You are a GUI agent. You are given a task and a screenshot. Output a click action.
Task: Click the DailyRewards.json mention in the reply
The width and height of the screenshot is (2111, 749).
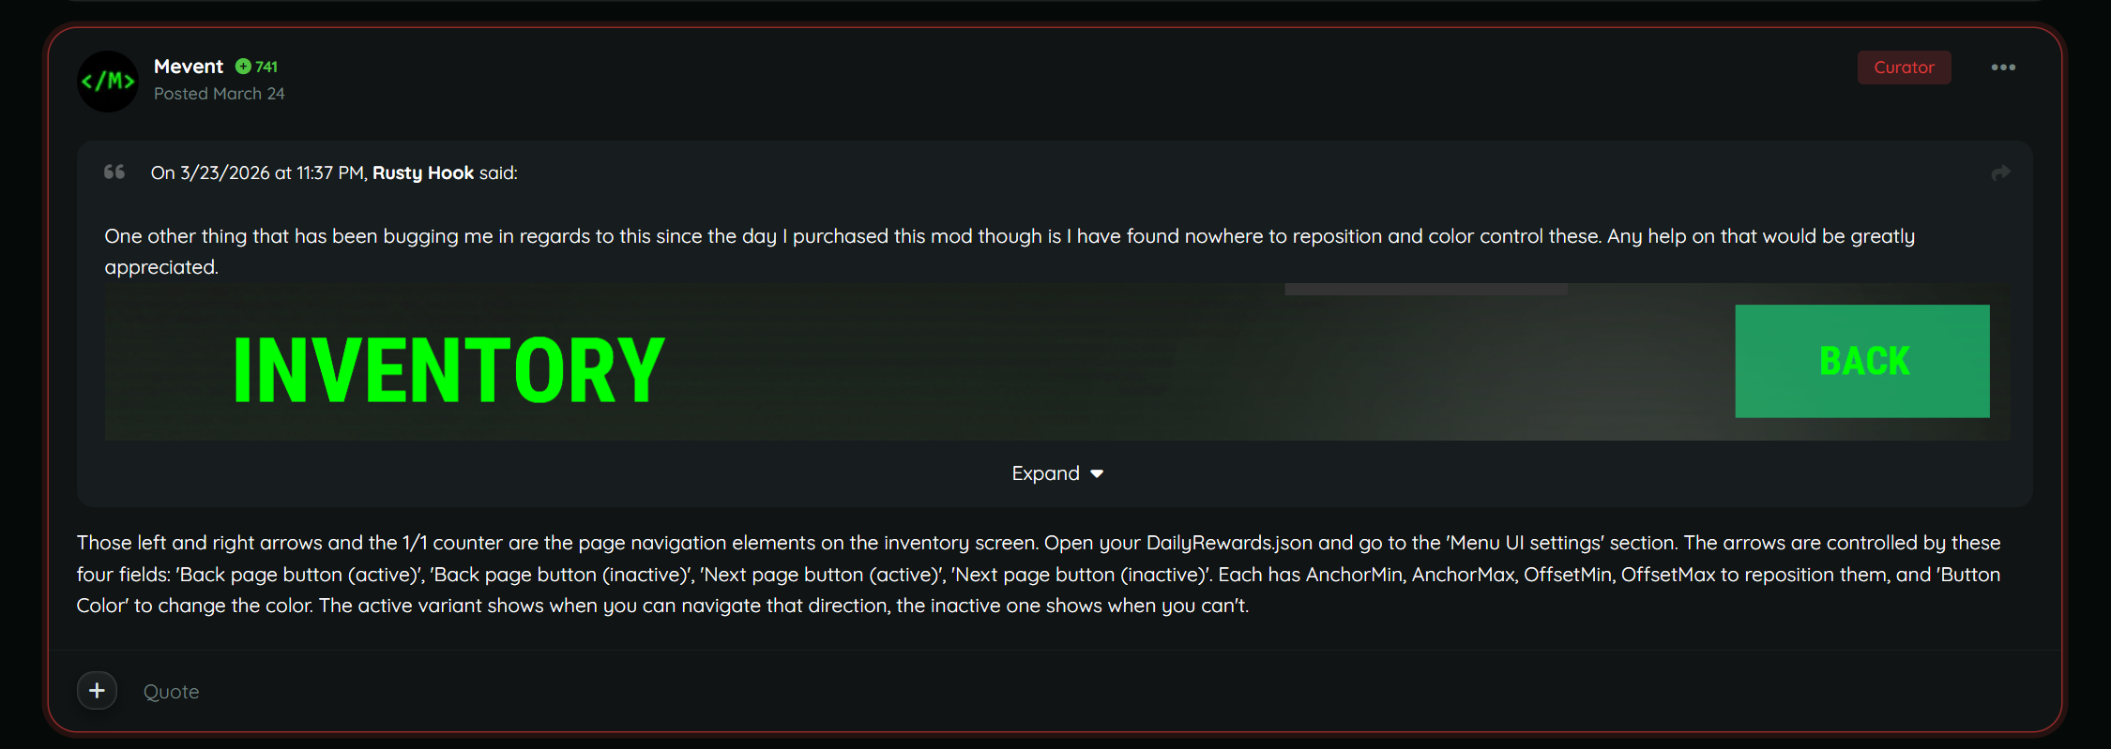pos(1229,543)
